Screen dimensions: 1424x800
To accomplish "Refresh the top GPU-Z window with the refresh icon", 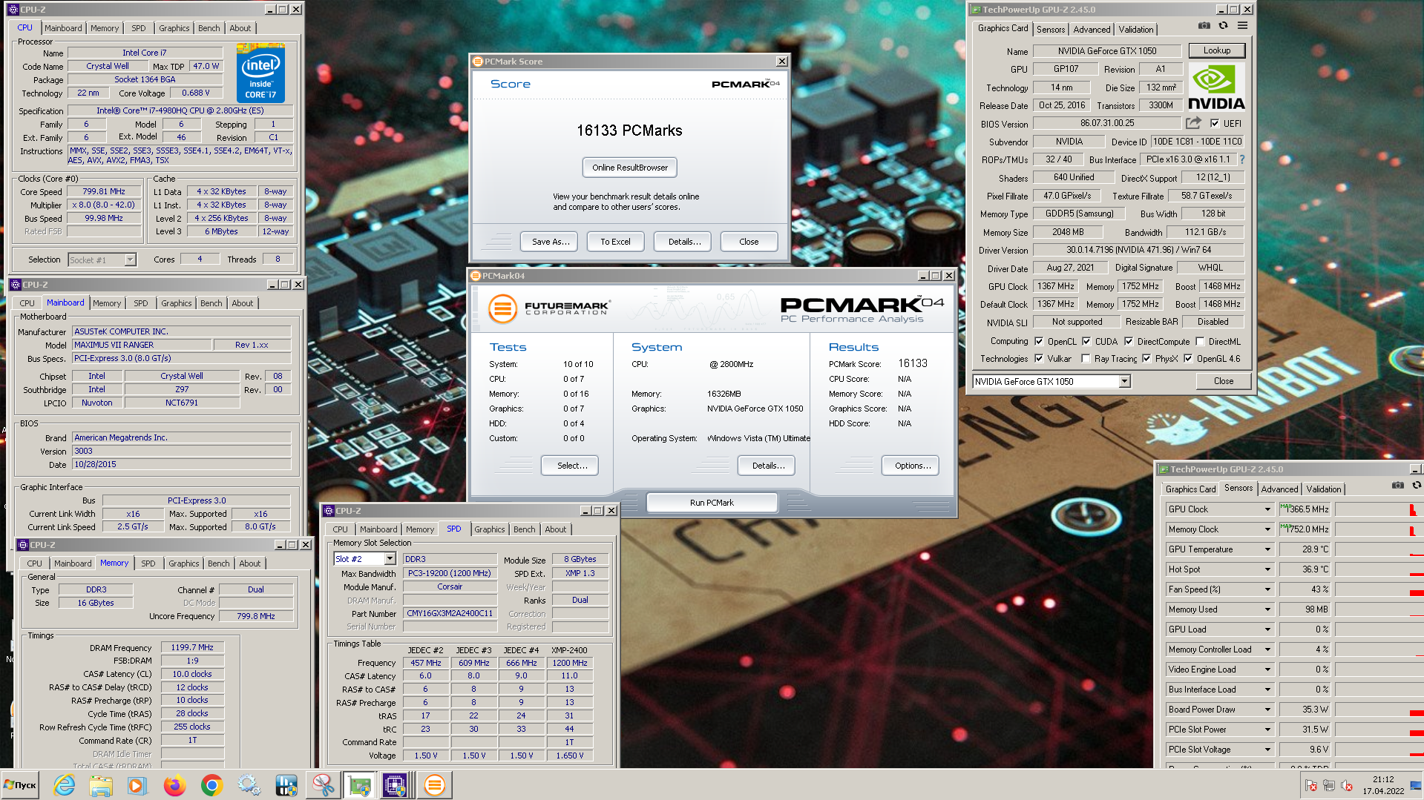I will pyautogui.click(x=1223, y=25).
